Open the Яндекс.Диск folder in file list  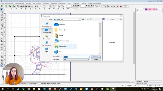60,30
